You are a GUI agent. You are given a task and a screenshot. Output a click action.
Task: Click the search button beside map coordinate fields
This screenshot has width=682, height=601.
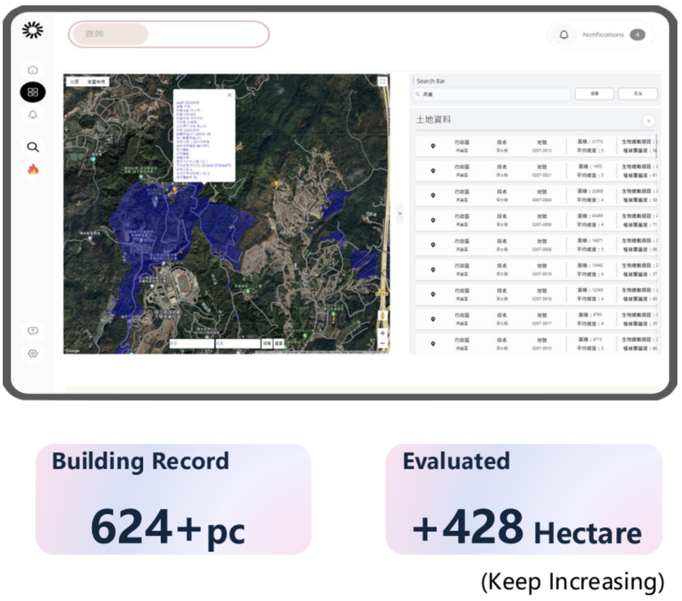click(267, 344)
